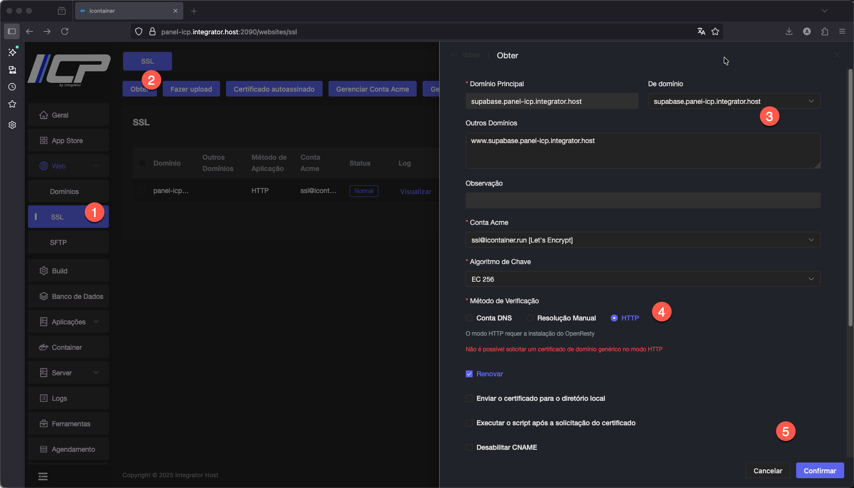Enable Desabilitar CNAME checkbox

click(x=469, y=447)
